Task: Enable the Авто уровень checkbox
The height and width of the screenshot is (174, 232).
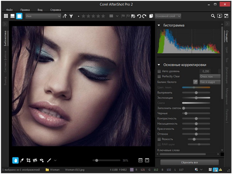Action: click(x=159, y=71)
